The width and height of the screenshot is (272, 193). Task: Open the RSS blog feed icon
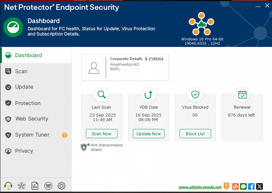[235, 186]
